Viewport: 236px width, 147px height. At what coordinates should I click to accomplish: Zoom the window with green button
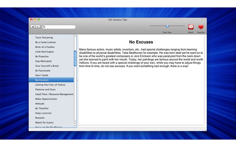click(39, 20)
